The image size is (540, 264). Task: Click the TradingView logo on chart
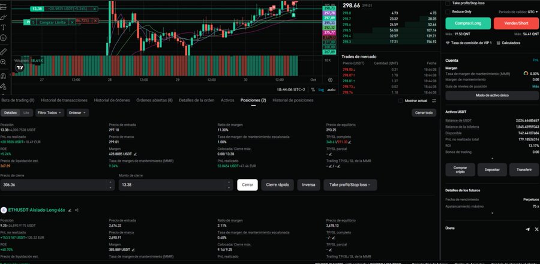tap(20, 68)
